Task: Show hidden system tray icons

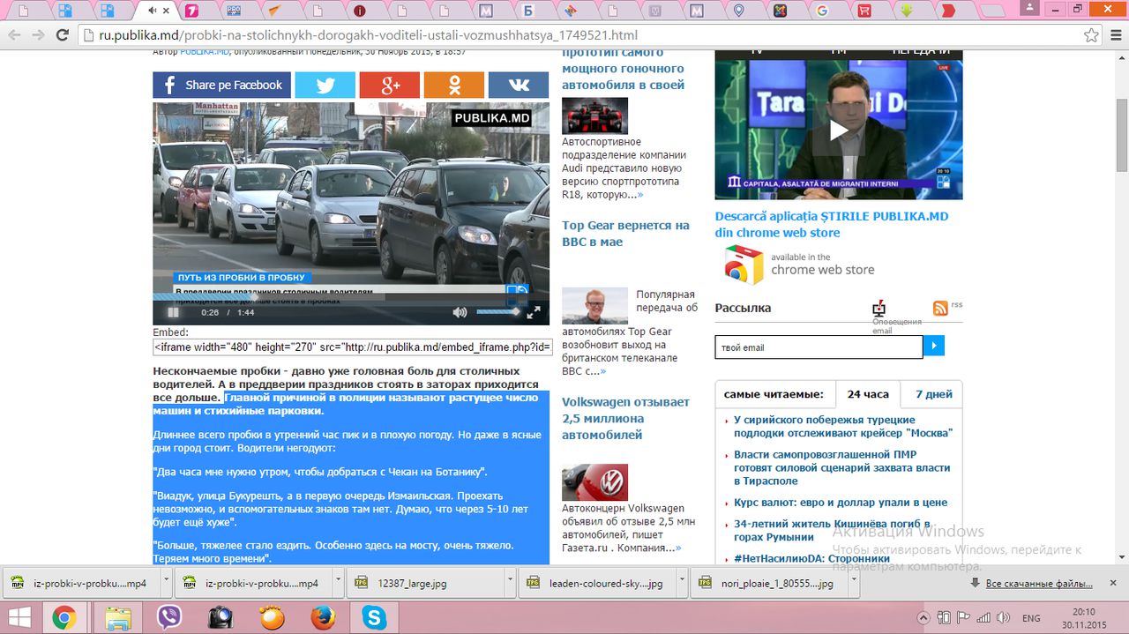Action: tap(923, 617)
